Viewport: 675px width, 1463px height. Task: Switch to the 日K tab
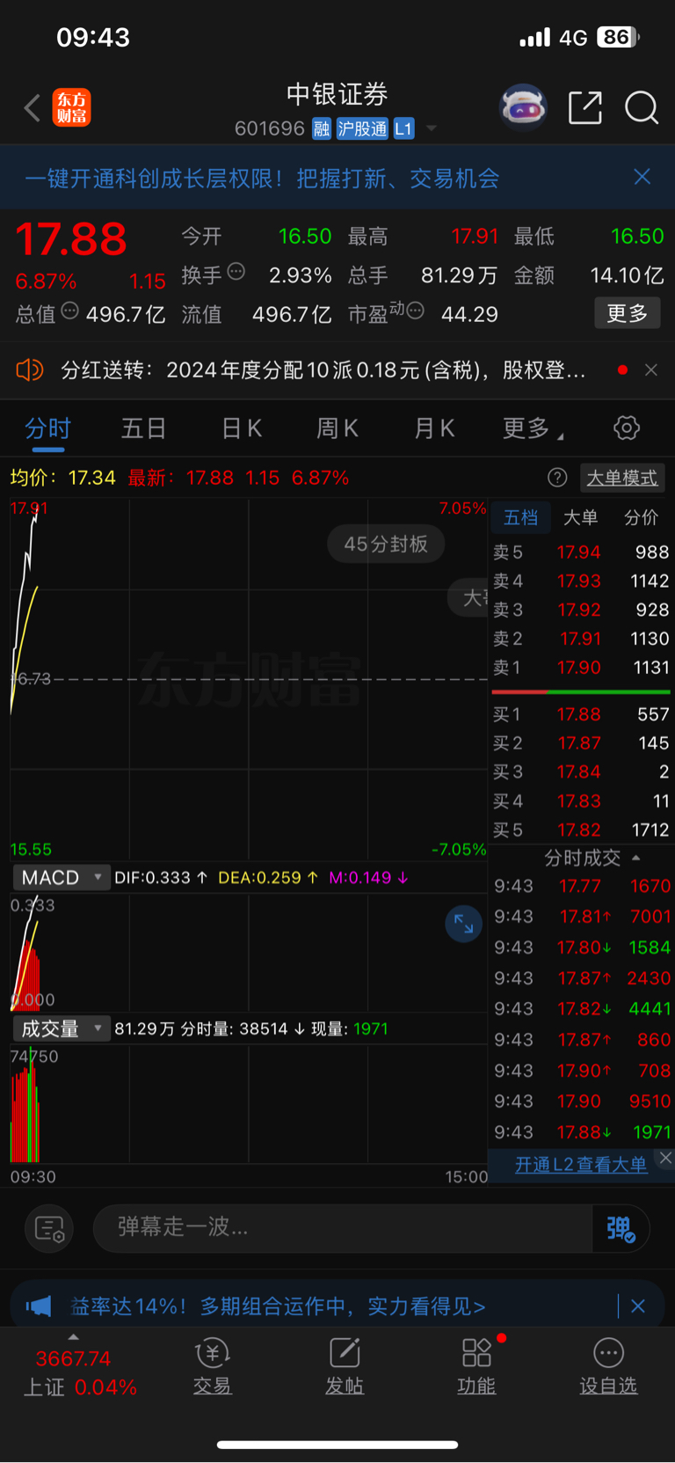pos(242,428)
